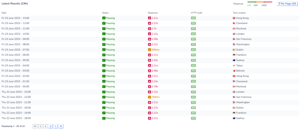
Task: Click the Tokyo Japan flag icon
Action: 234,66
